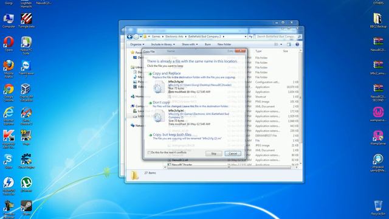The width and height of the screenshot is (389, 219).
Task: Open the Fraps desktop shortcut
Action: click(x=26, y=137)
